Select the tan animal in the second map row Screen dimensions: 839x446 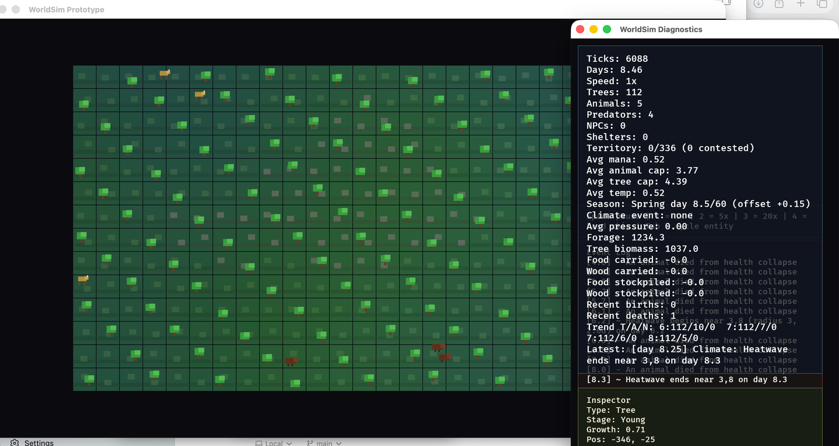coord(200,95)
